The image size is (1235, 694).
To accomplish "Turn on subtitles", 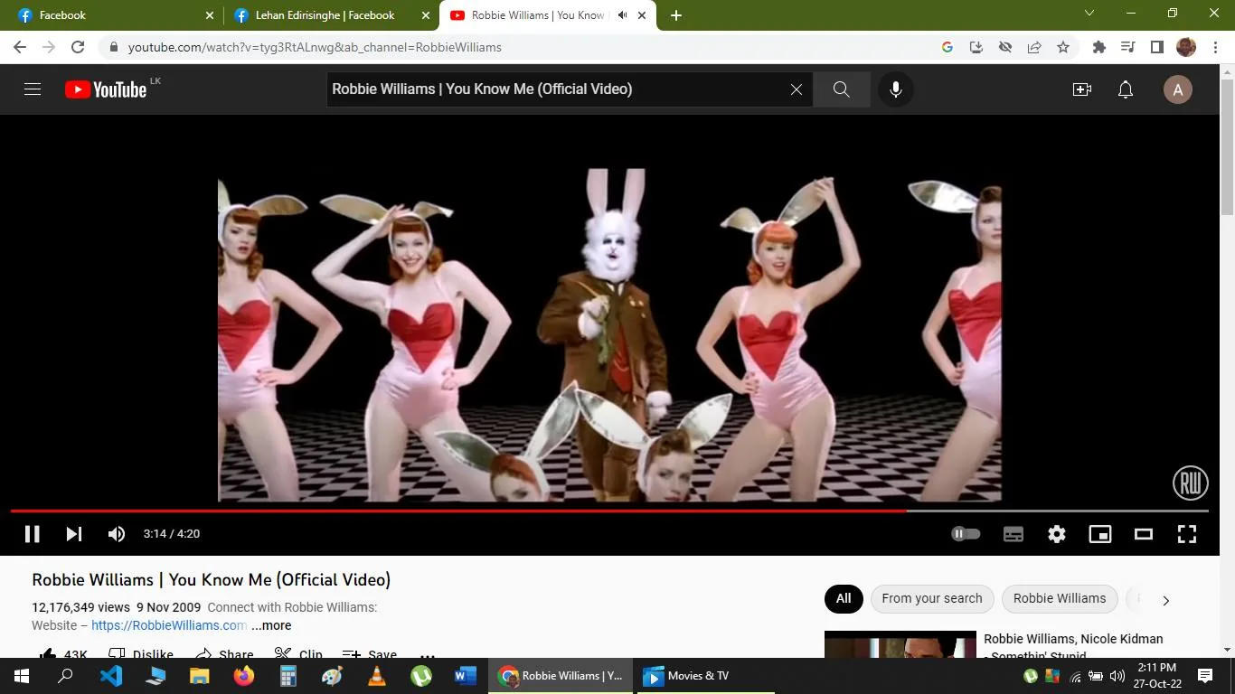I will point(1013,534).
